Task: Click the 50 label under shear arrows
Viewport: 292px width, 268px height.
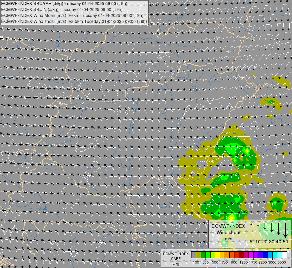Action: tap(285, 242)
